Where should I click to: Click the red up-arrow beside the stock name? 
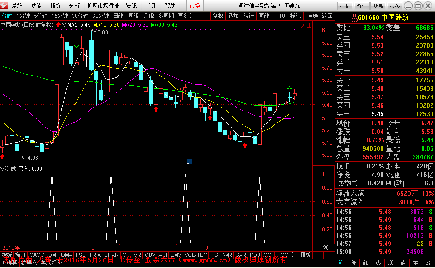click(58, 25)
